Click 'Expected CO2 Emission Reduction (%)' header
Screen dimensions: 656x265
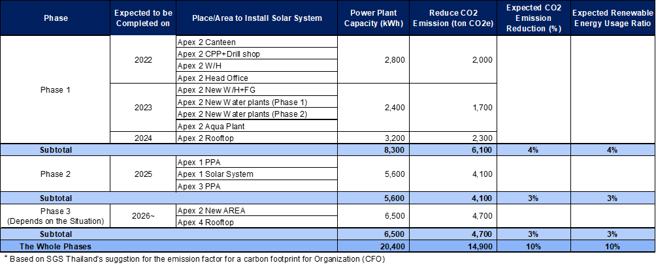click(533, 18)
